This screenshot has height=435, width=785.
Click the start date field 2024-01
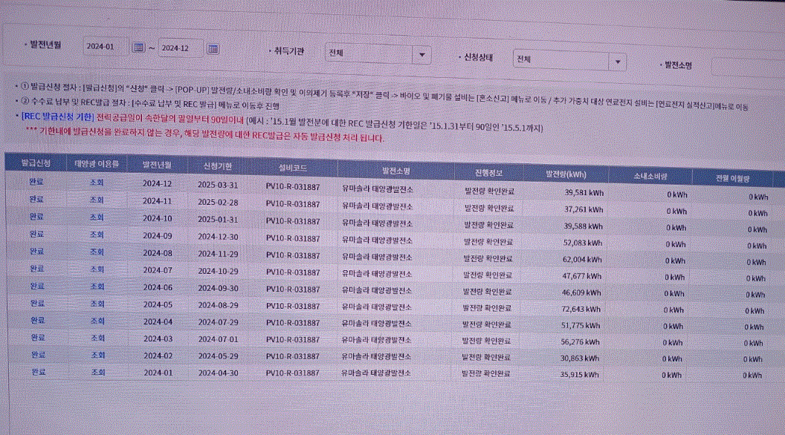click(x=106, y=47)
